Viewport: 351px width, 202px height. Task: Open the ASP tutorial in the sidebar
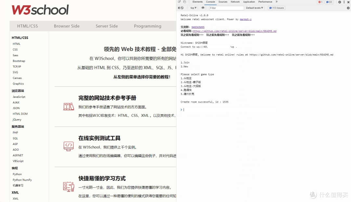click(15, 144)
